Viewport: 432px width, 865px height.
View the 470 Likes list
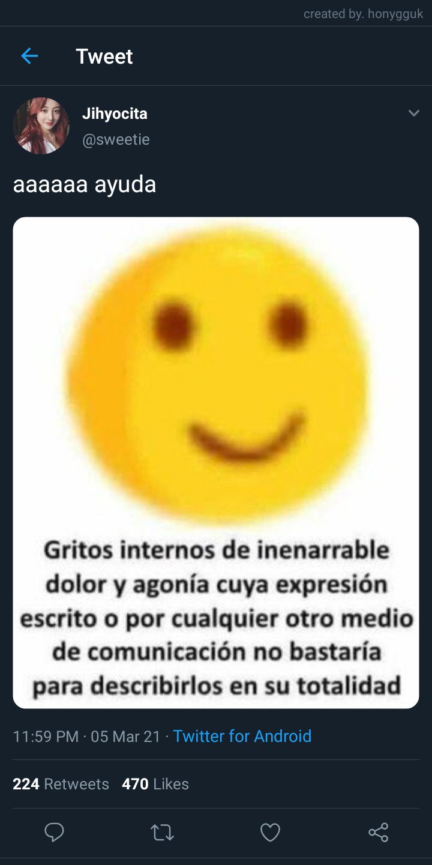pos(155,784)
